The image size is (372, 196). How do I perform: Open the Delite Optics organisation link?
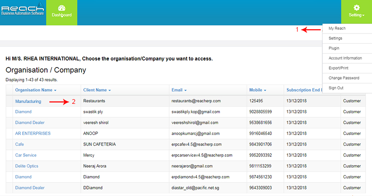27,166
